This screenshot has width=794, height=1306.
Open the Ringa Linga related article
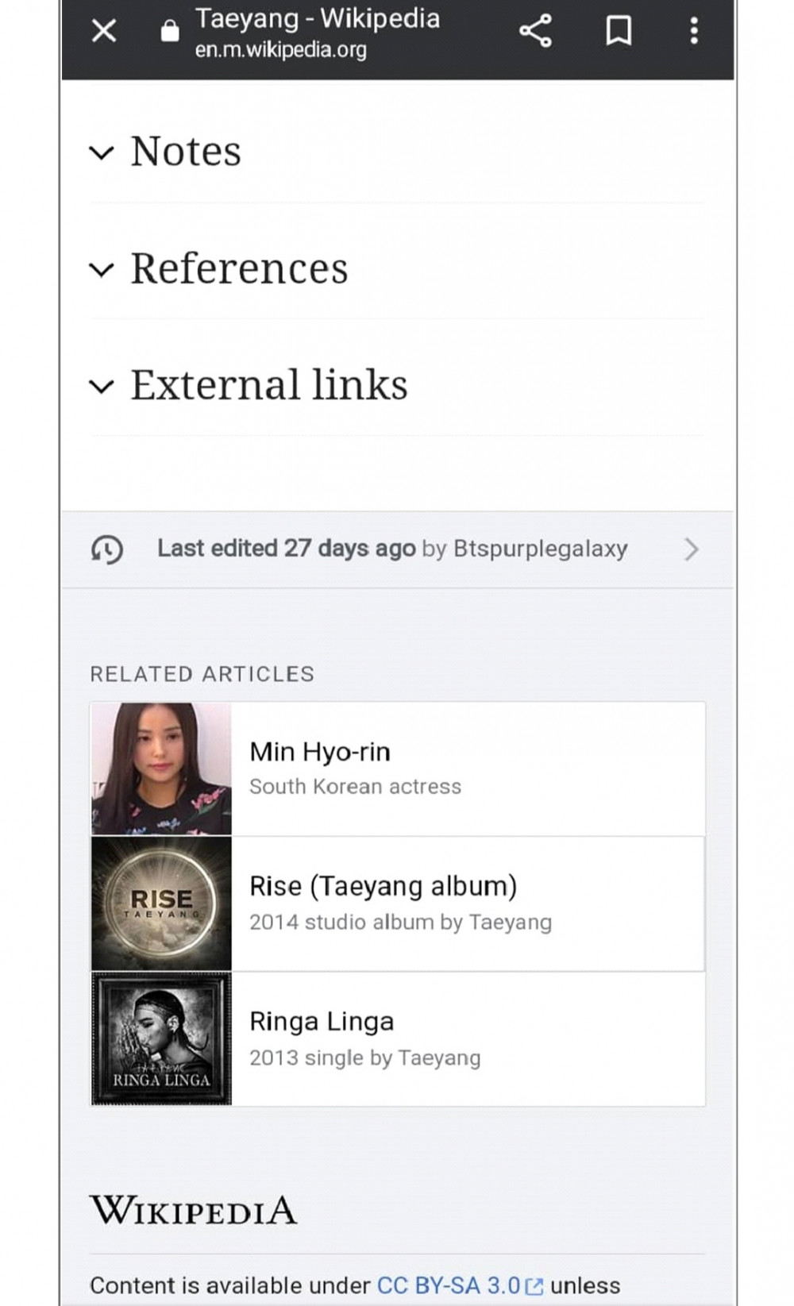coord(322,1021)
